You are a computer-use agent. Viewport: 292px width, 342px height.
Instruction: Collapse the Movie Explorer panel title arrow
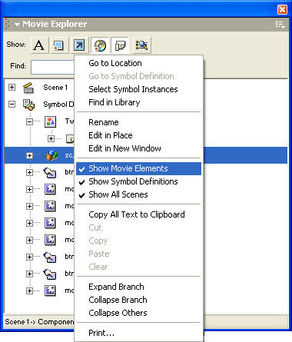point(17,25)
